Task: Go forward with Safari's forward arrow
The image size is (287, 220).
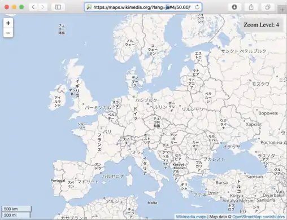Action: click(42, 7)
